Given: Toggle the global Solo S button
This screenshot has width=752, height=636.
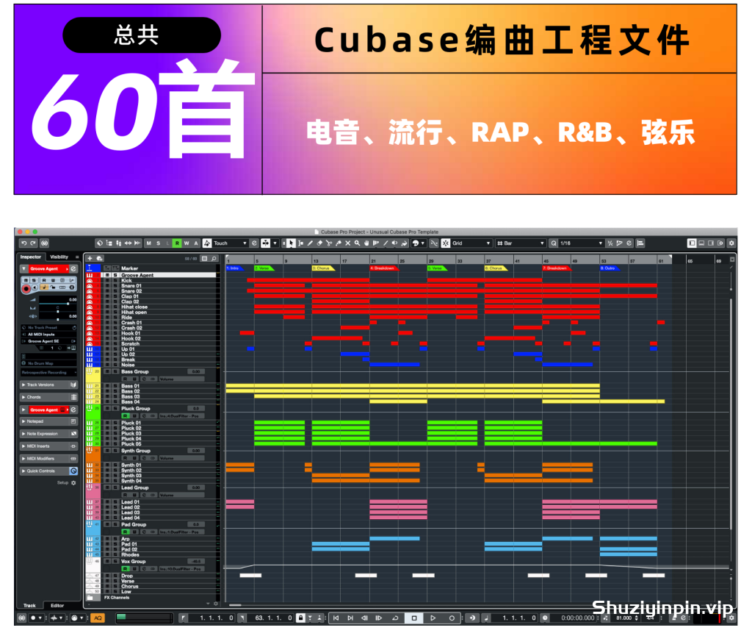Looking at the screenshot, I should point(159,243).
